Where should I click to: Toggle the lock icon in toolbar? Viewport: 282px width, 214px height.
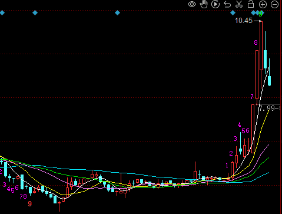[251, 4]
